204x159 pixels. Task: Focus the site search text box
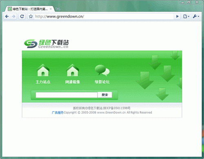pyautogui.click(x=67, y=95)
